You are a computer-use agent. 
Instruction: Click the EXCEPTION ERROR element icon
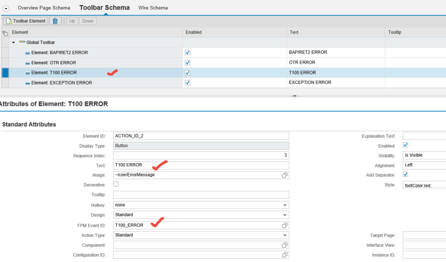tap(27, 83)
